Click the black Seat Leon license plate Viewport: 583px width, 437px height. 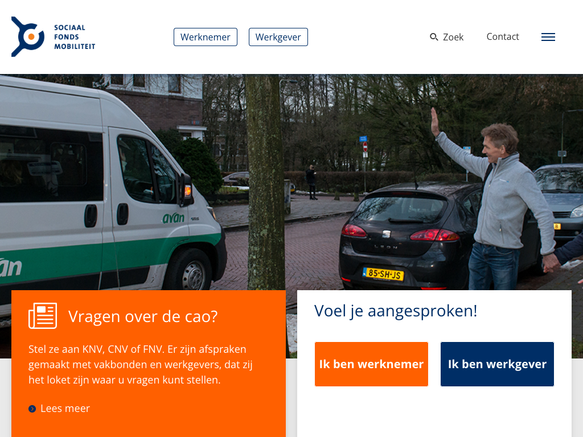point(383,274)
